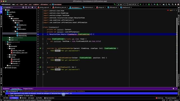This screenshot has width=180, height=101.
Task: Select the Current File problems tab
Action: tap(16, 89)
